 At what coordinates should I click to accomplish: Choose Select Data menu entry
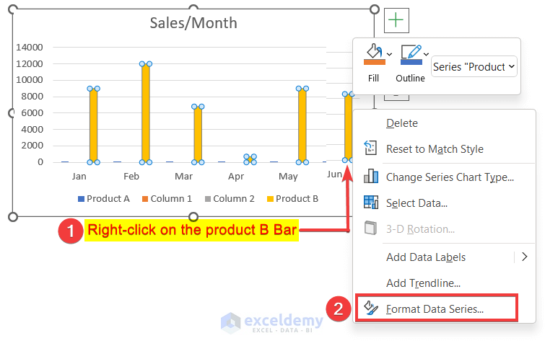coord(417,203)
